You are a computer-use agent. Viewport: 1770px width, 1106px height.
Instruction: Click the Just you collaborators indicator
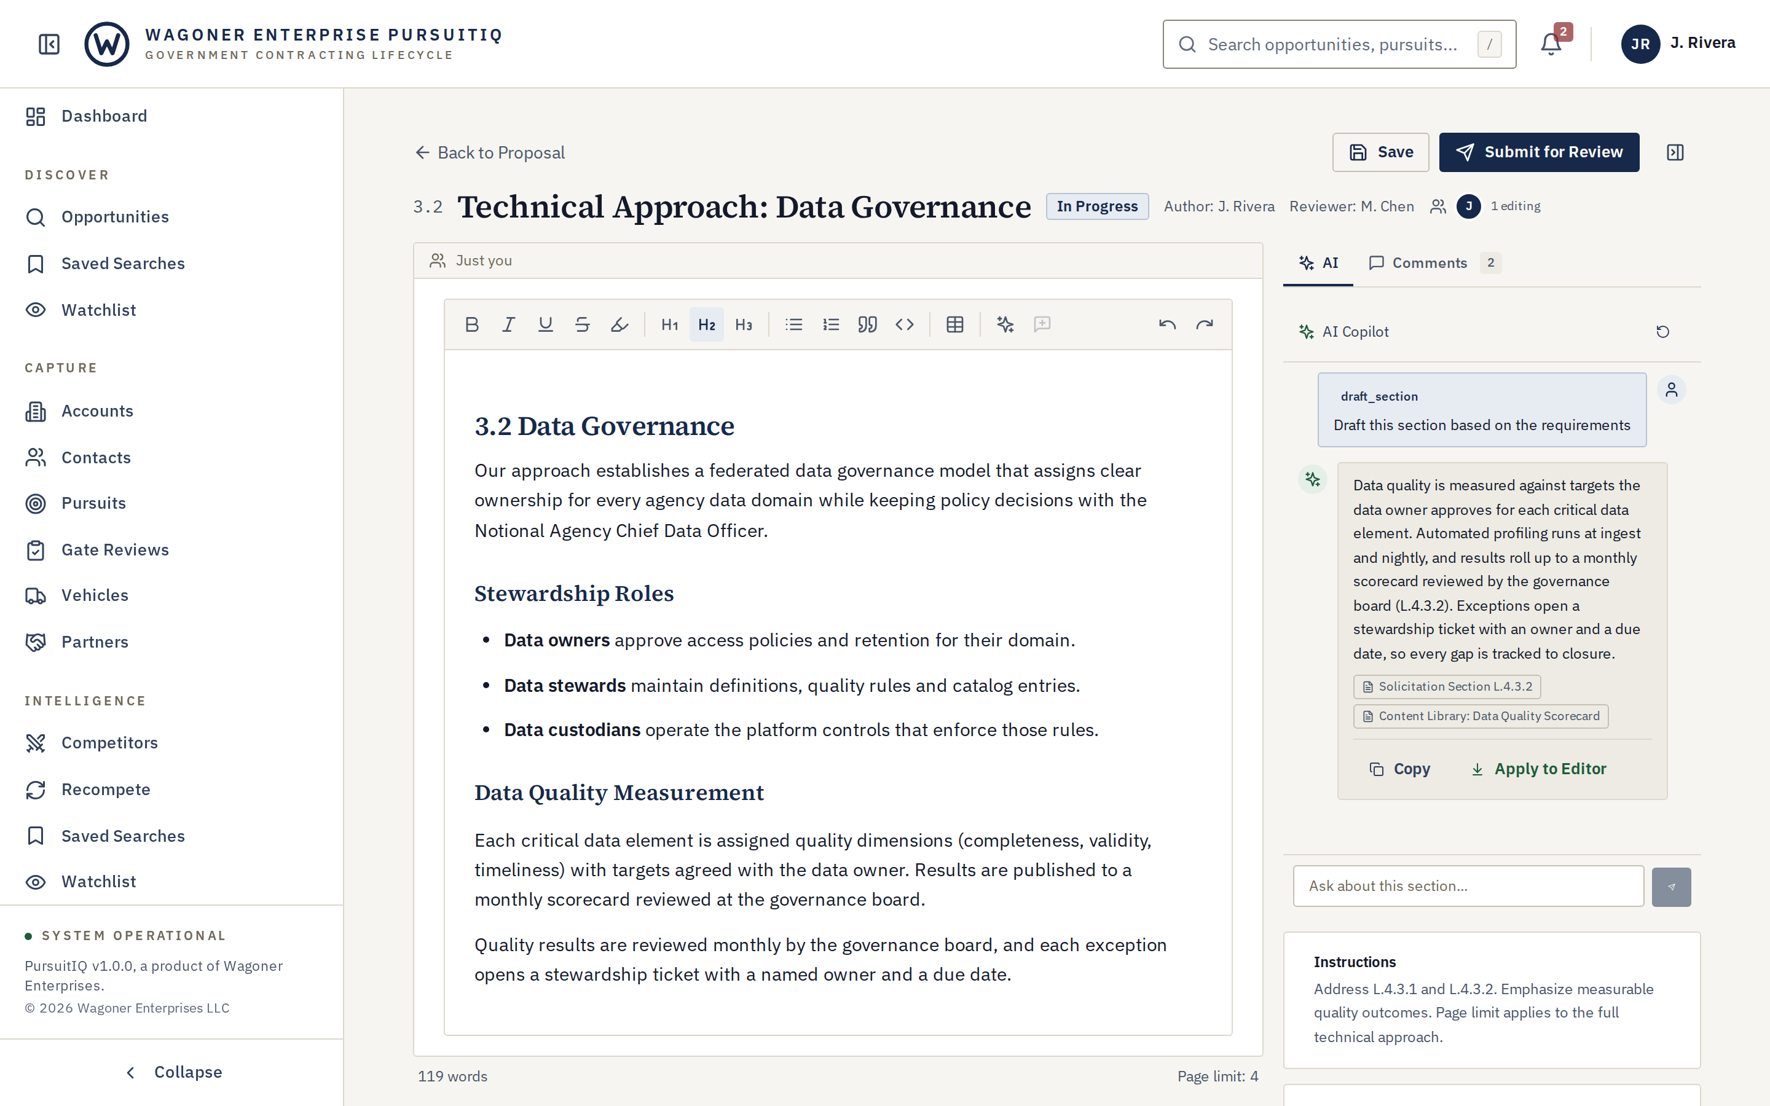coord(471,261)
